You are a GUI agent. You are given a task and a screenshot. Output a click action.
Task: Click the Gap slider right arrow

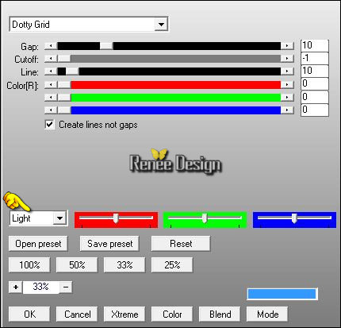[287, 46]
